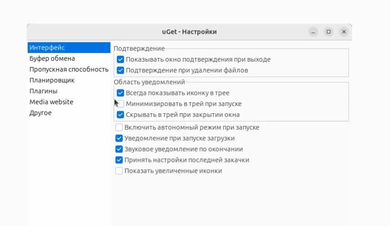Open the Media website settings
This screenshot has width=390, height=226.
[x=68, y=102]
